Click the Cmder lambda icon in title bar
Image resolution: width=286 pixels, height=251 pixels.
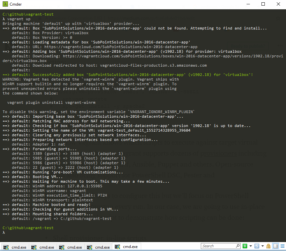(x=5, y=4)
